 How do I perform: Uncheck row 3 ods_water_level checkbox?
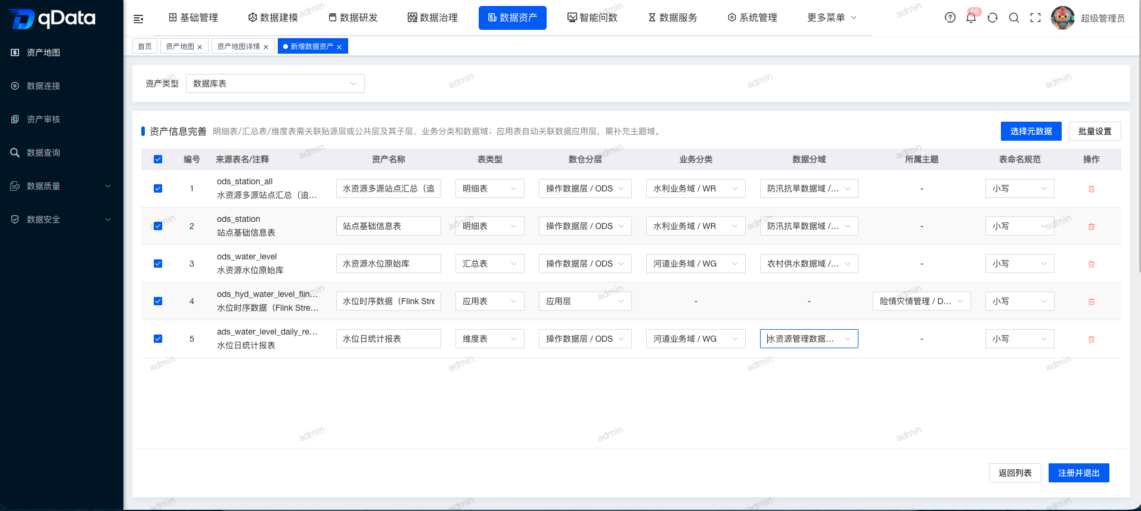pyautogui.click(x=158, y=264)
